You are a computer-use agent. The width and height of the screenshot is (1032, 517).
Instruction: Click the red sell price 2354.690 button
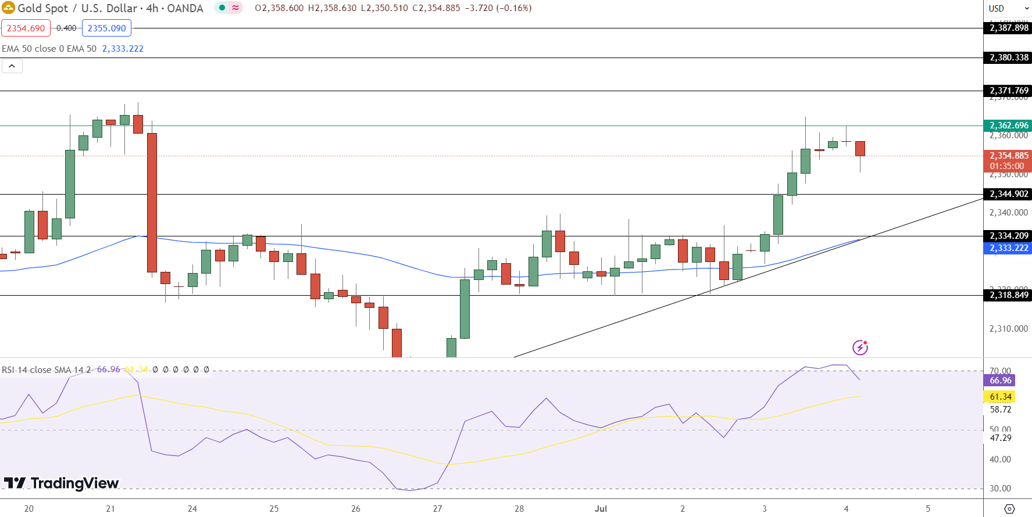pos(26,28)
